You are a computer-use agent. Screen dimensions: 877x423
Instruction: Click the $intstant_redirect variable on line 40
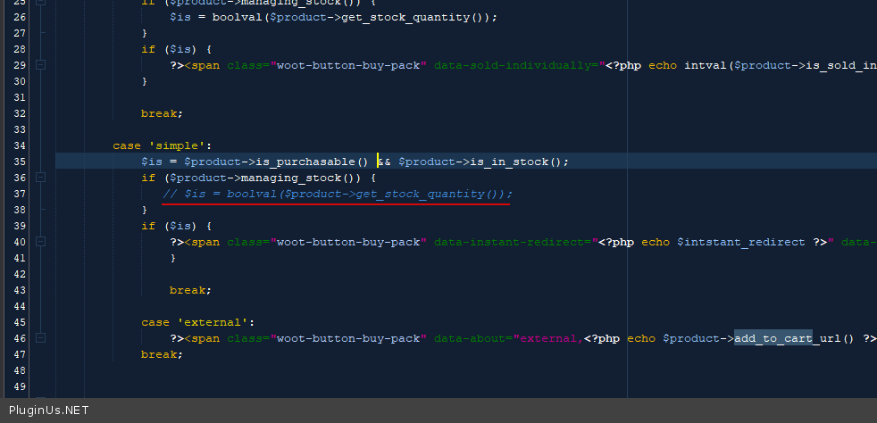pos(728,242)
